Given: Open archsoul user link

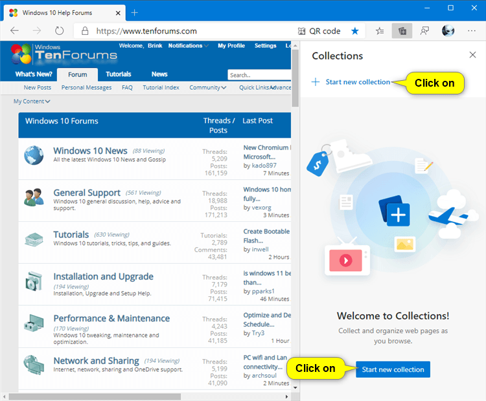Looking at the screenshot, I should pyautogui.click(x=264, y=376).
